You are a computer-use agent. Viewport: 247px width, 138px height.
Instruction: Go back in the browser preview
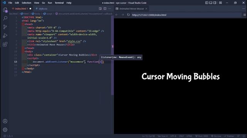(117, 15)
